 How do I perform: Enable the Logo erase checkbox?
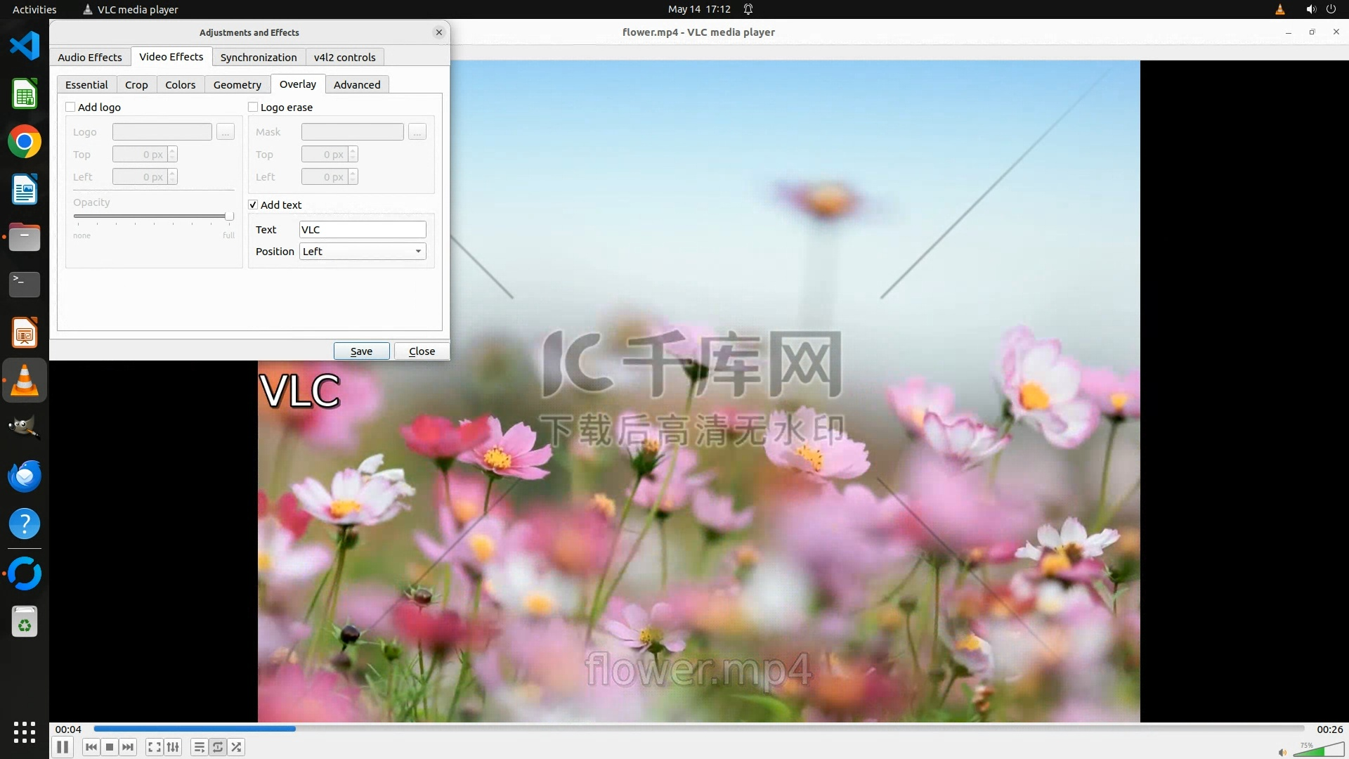click(253, 107)
